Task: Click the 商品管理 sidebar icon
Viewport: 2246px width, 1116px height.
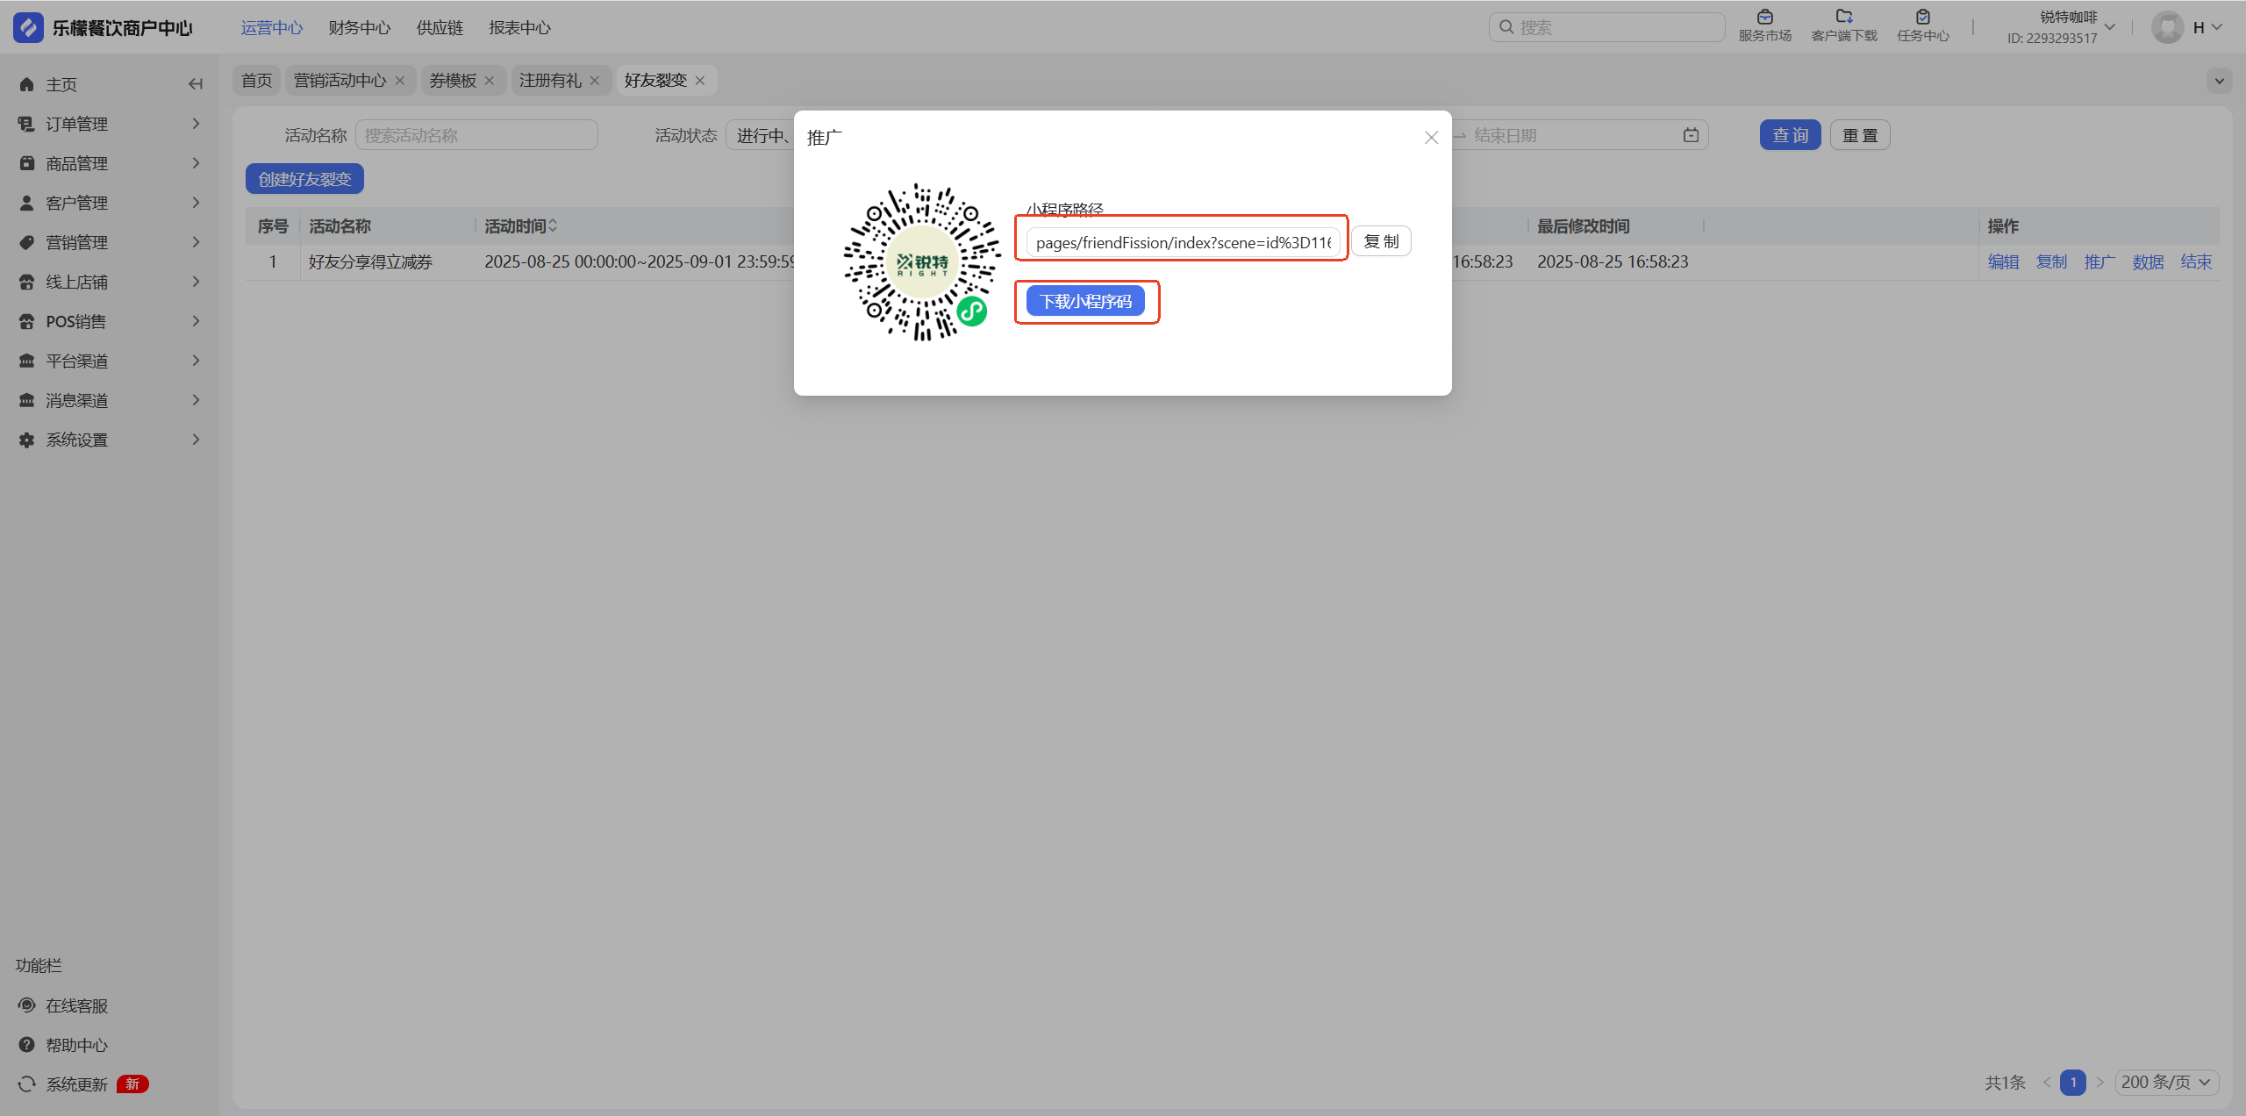Action: (x=27, y=163)
